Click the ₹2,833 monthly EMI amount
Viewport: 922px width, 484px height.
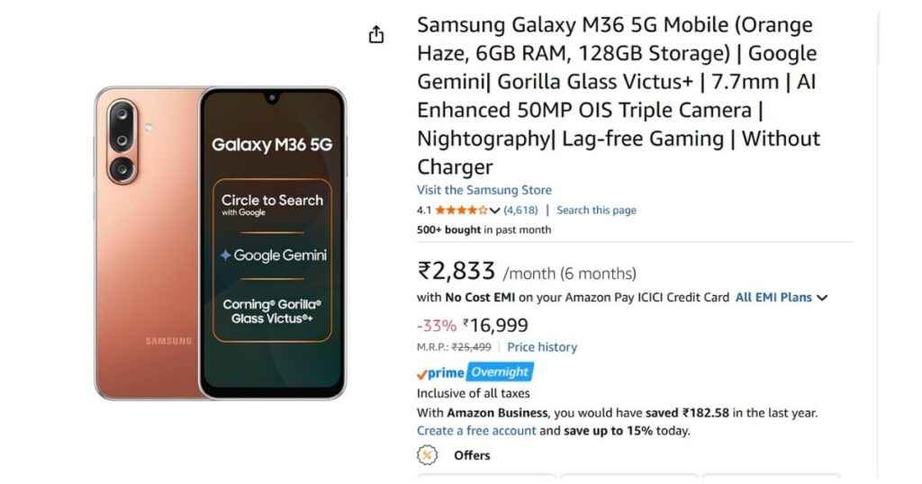pos(456,271)
